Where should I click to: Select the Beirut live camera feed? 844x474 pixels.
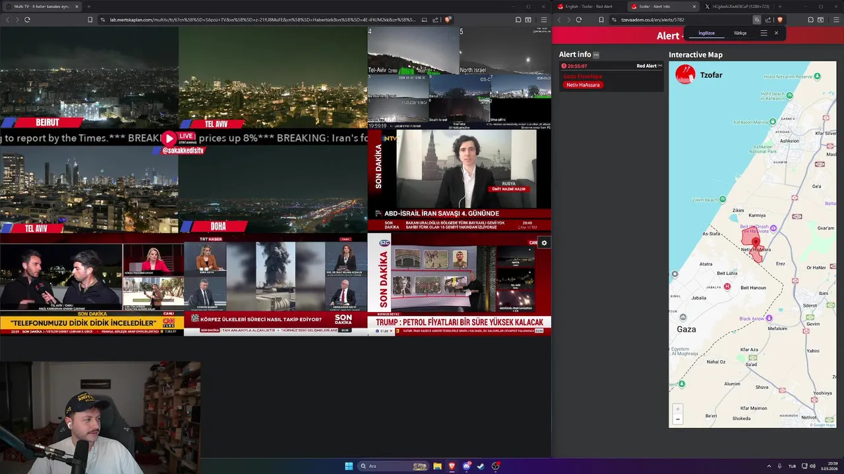tap(89, 78)
